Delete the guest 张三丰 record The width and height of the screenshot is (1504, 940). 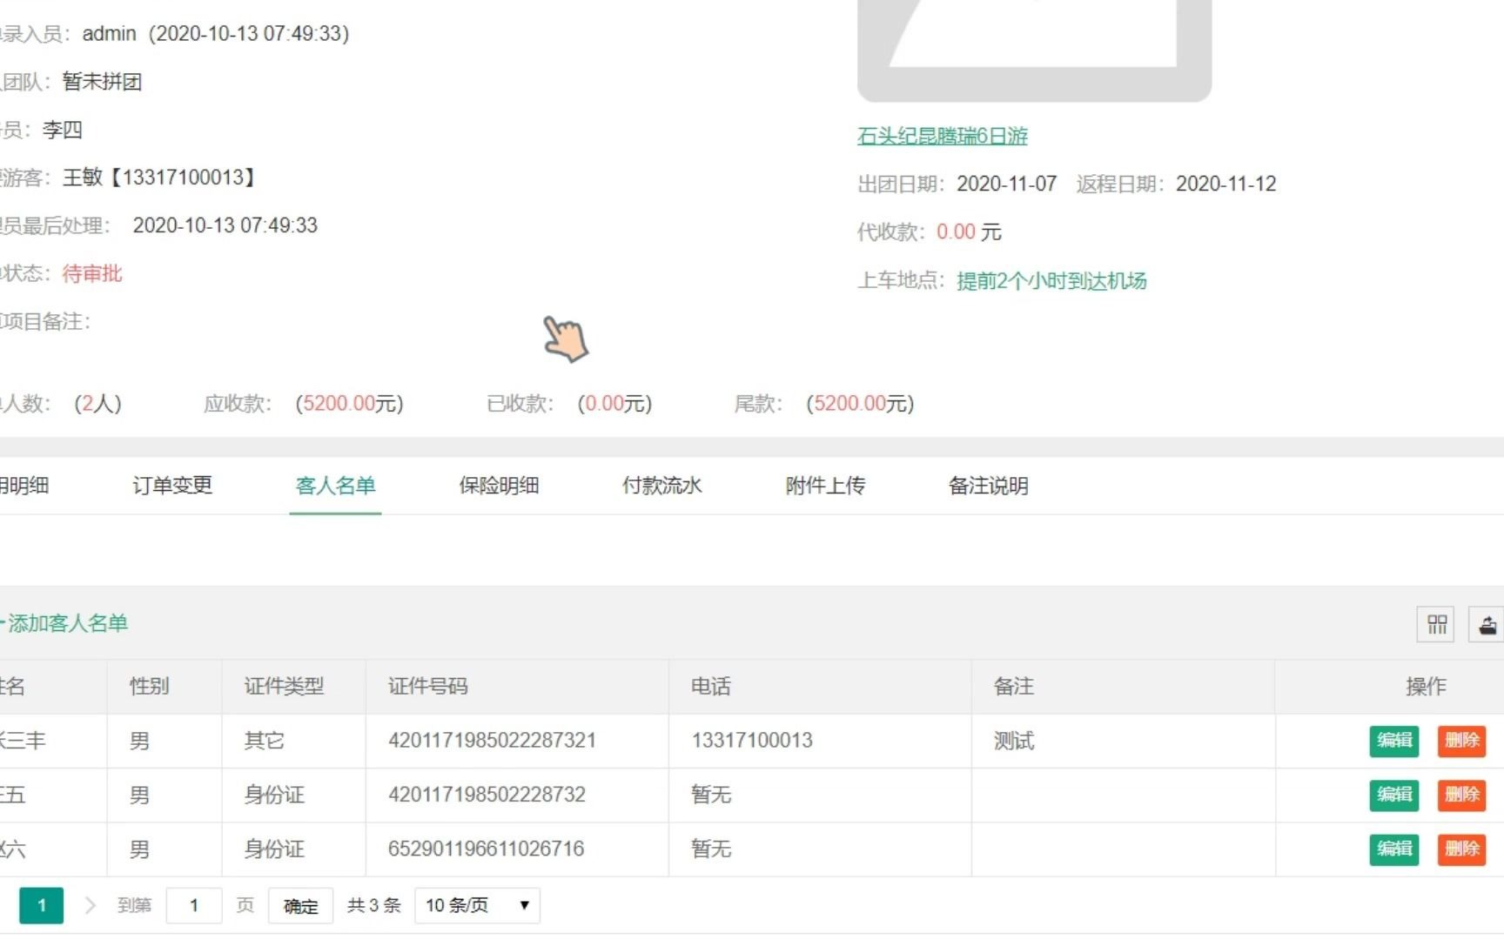click(1461, 741)
